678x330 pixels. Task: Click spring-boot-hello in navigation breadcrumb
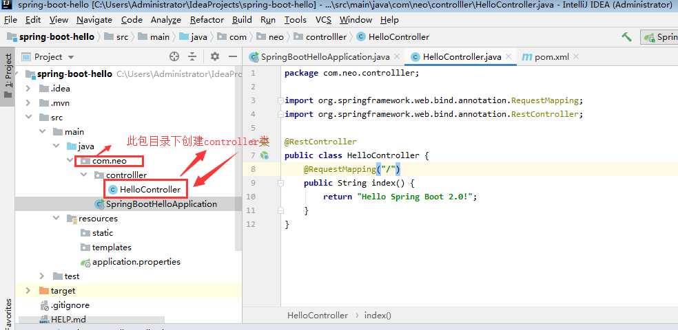pos(56,37)
